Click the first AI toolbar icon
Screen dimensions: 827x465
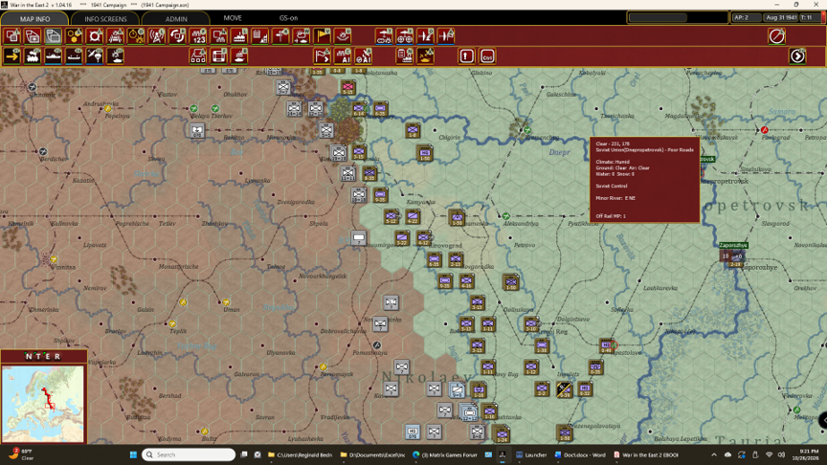coord(343,55)
